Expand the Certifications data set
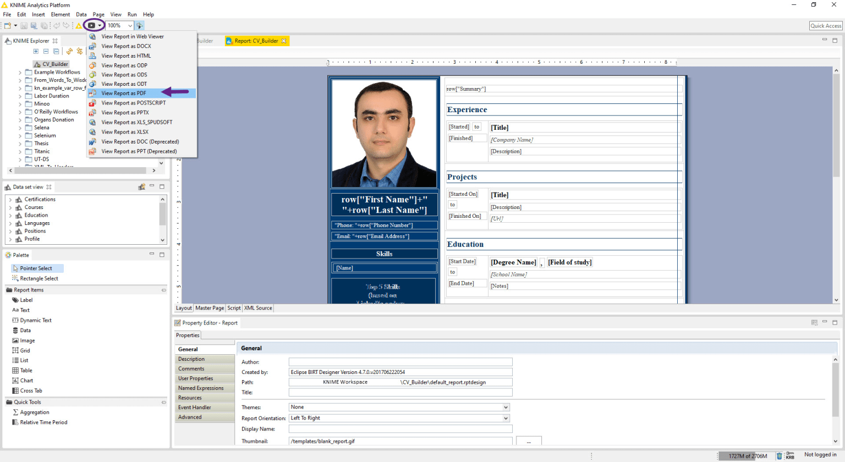Viewport: 845px width, 462px height. click(x=10, y=200)
